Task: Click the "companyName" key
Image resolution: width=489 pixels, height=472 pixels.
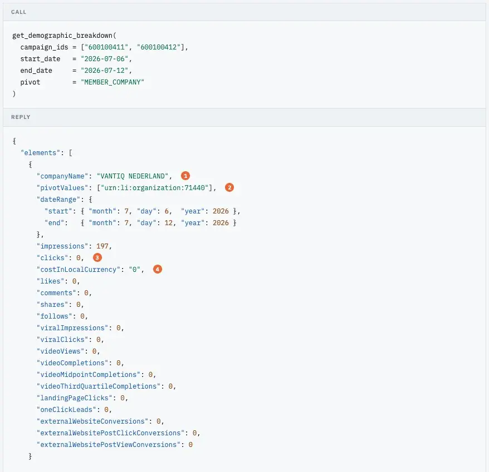Action: (x=62, y=176)
